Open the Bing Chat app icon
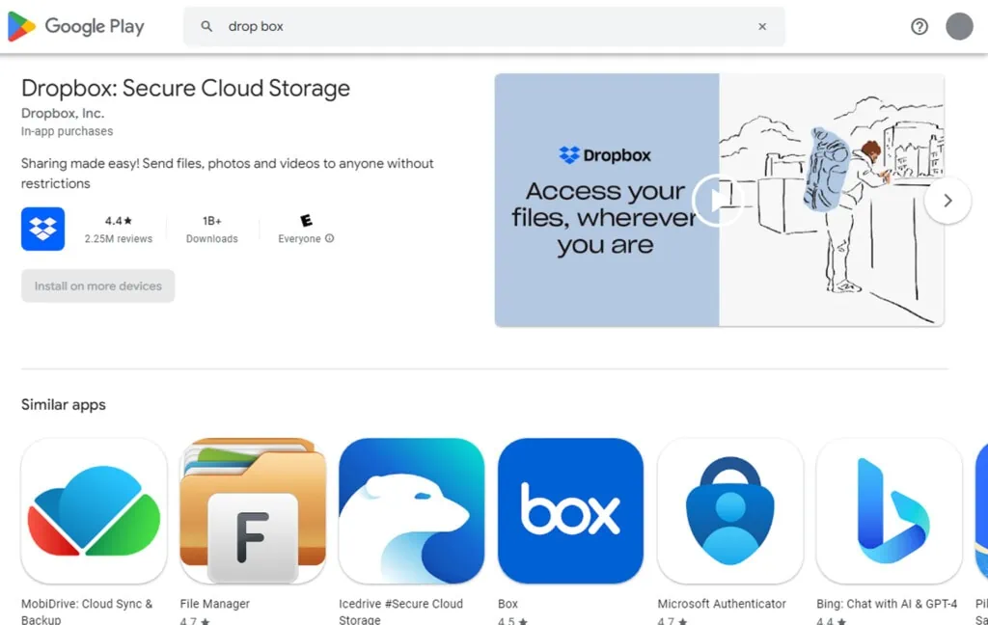The height and width of the screenshot is (625, 988). pos(889,511)
